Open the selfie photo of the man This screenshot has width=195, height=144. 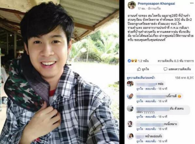pos(59,72)
